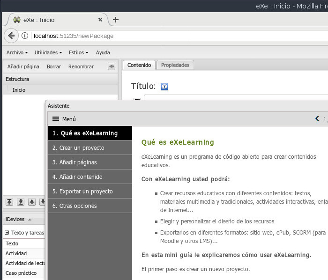Open the Ayuda menu
This screenshot has height=280, width=328.
point(103,52)
